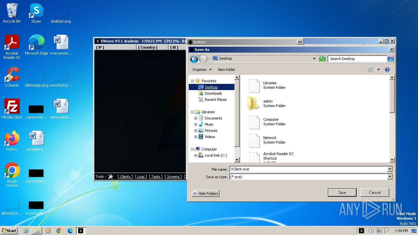Click the Forward arrow in Save As dialog
The image size is (418, 235).
(x=203, y=59)
